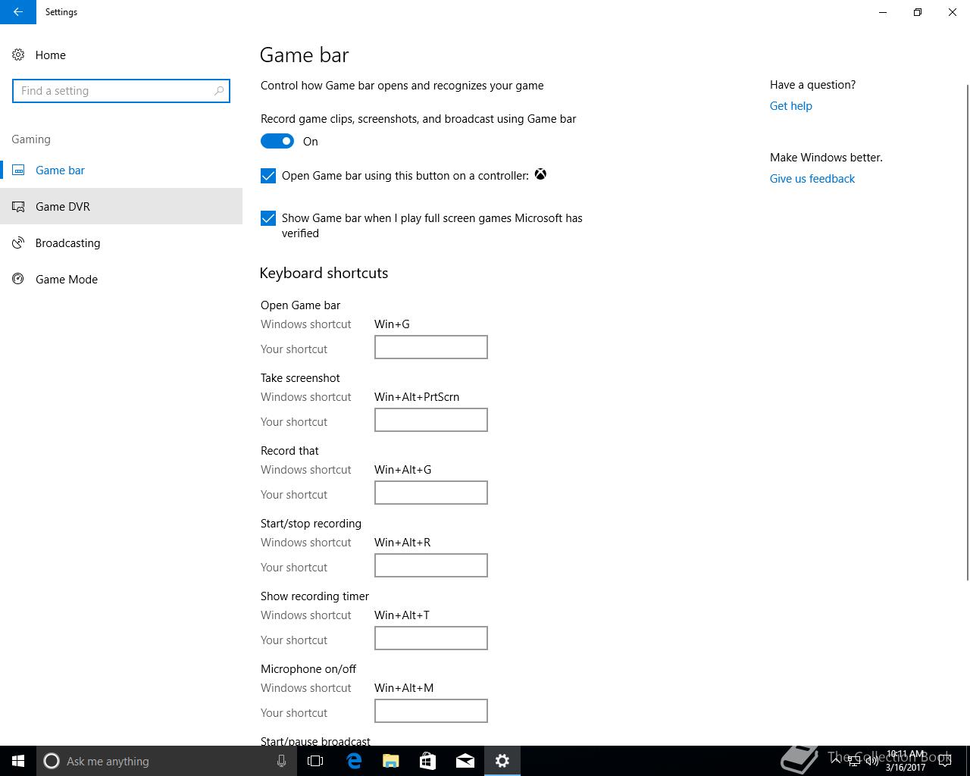Activate Cortana microphone icon
The height and width of the screenshot is (776, 970).
coord(281,761)
